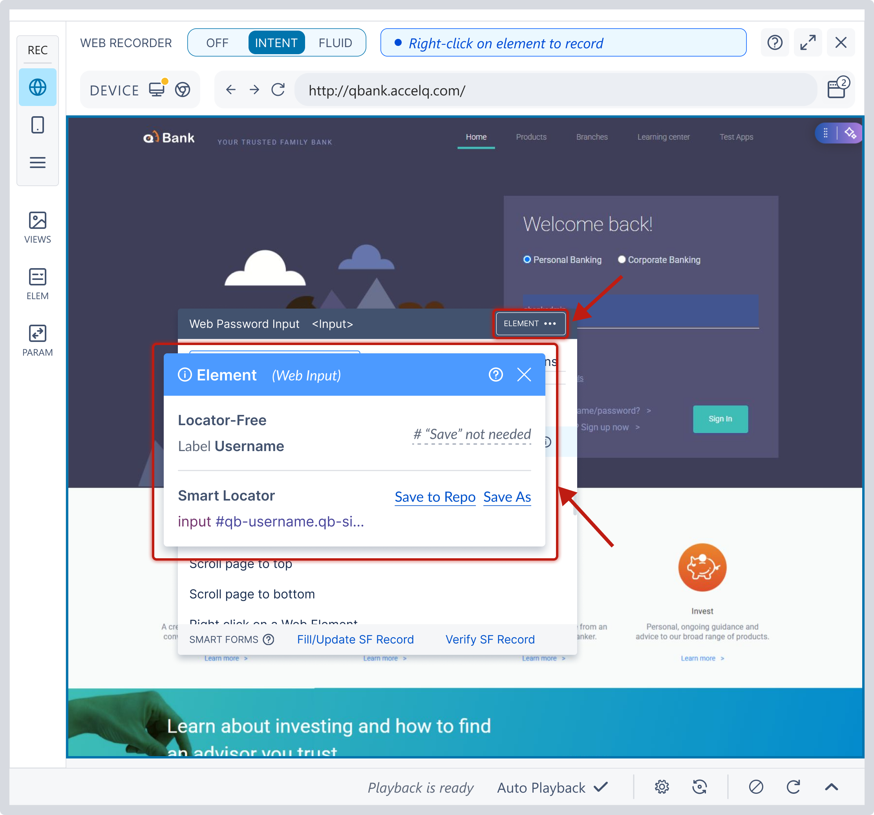Click the Element info icon
Viewport: 874px width, 815px height.
pyautogui.click(x=185, y=375)
